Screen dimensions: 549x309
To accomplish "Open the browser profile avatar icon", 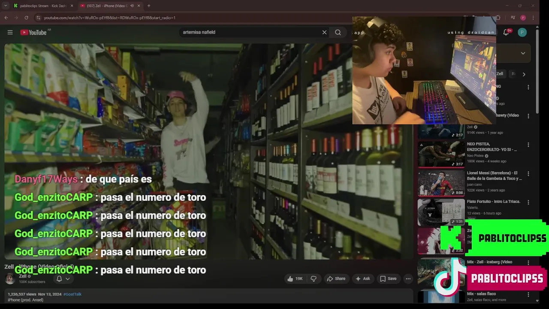I will [x=523, y=18].
